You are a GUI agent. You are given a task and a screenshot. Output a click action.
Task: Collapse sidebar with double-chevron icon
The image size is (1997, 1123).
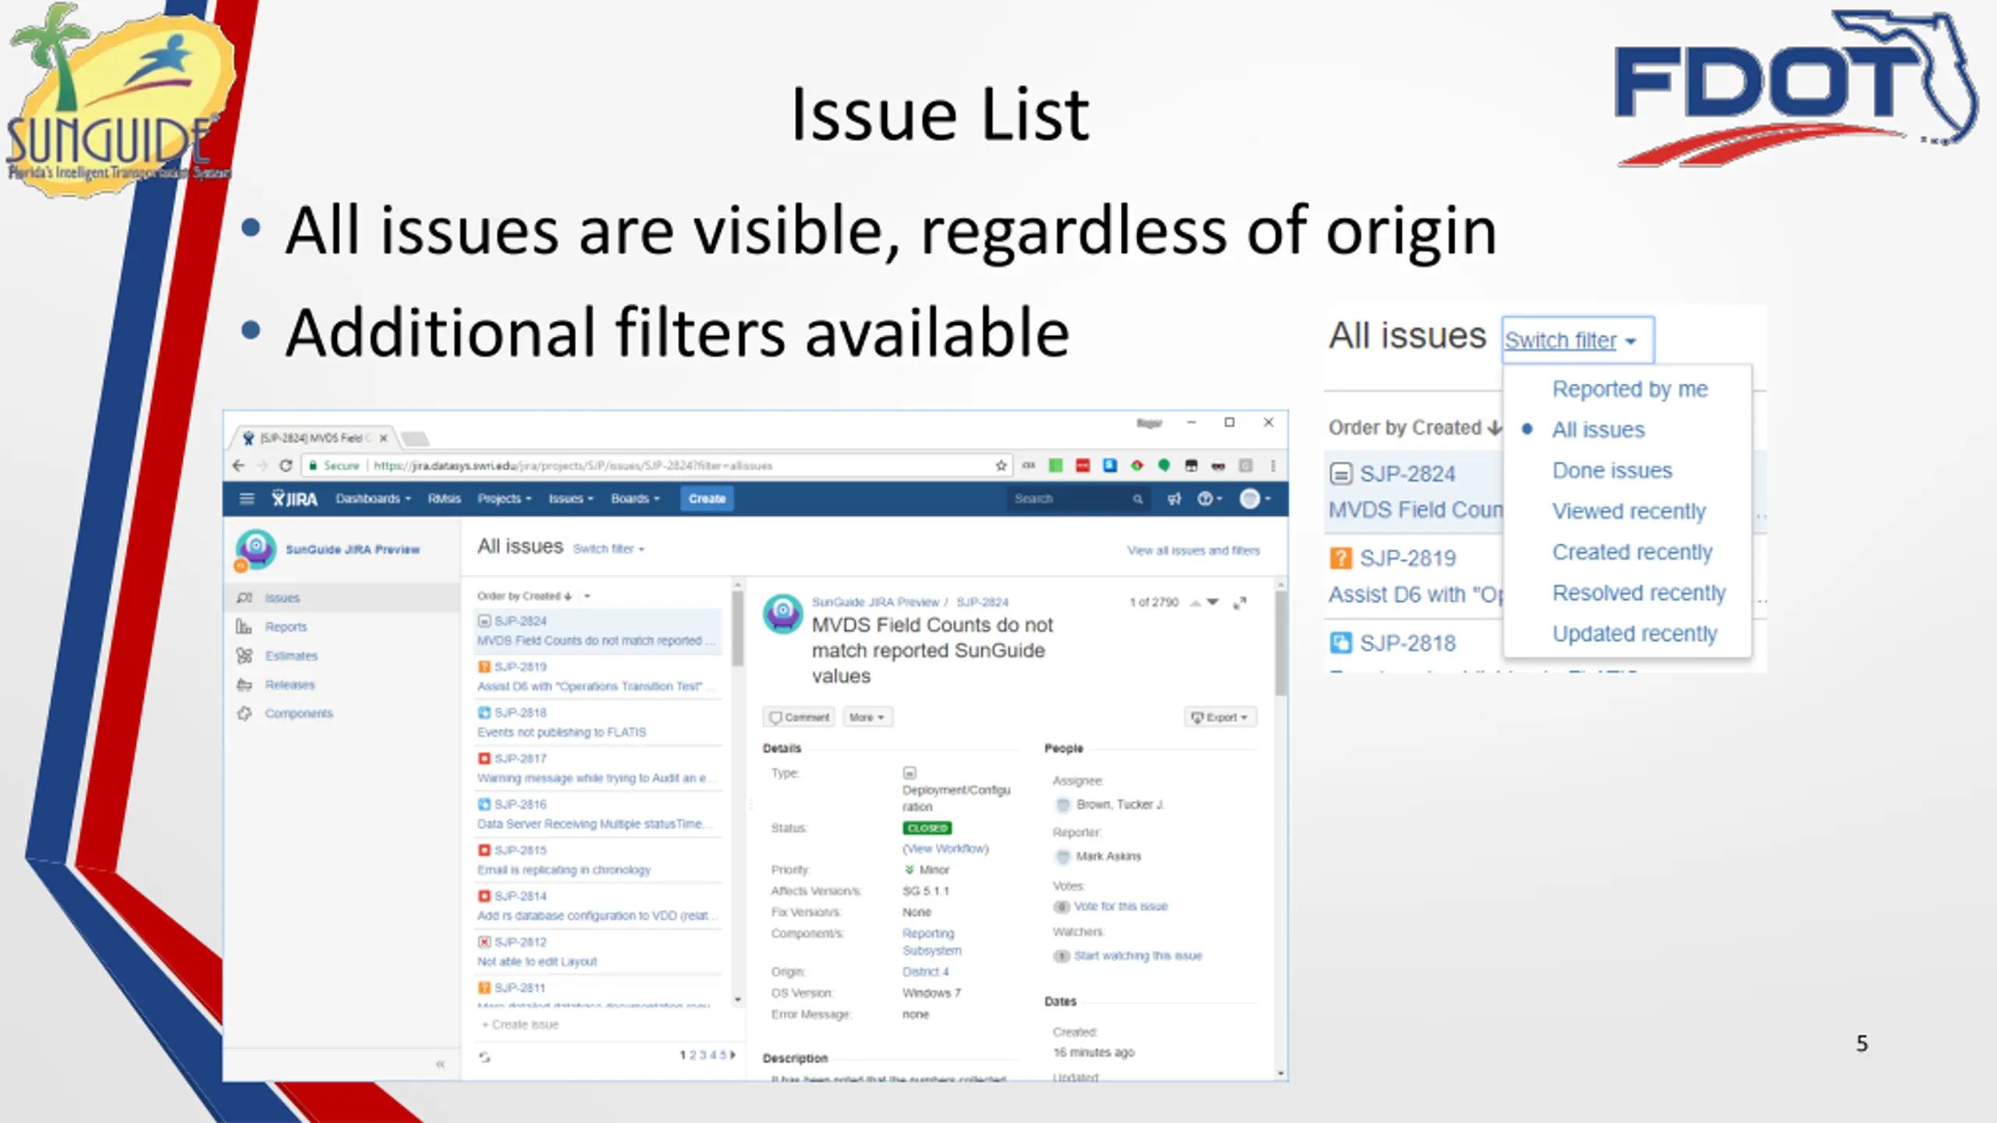tap(440, 1064)
